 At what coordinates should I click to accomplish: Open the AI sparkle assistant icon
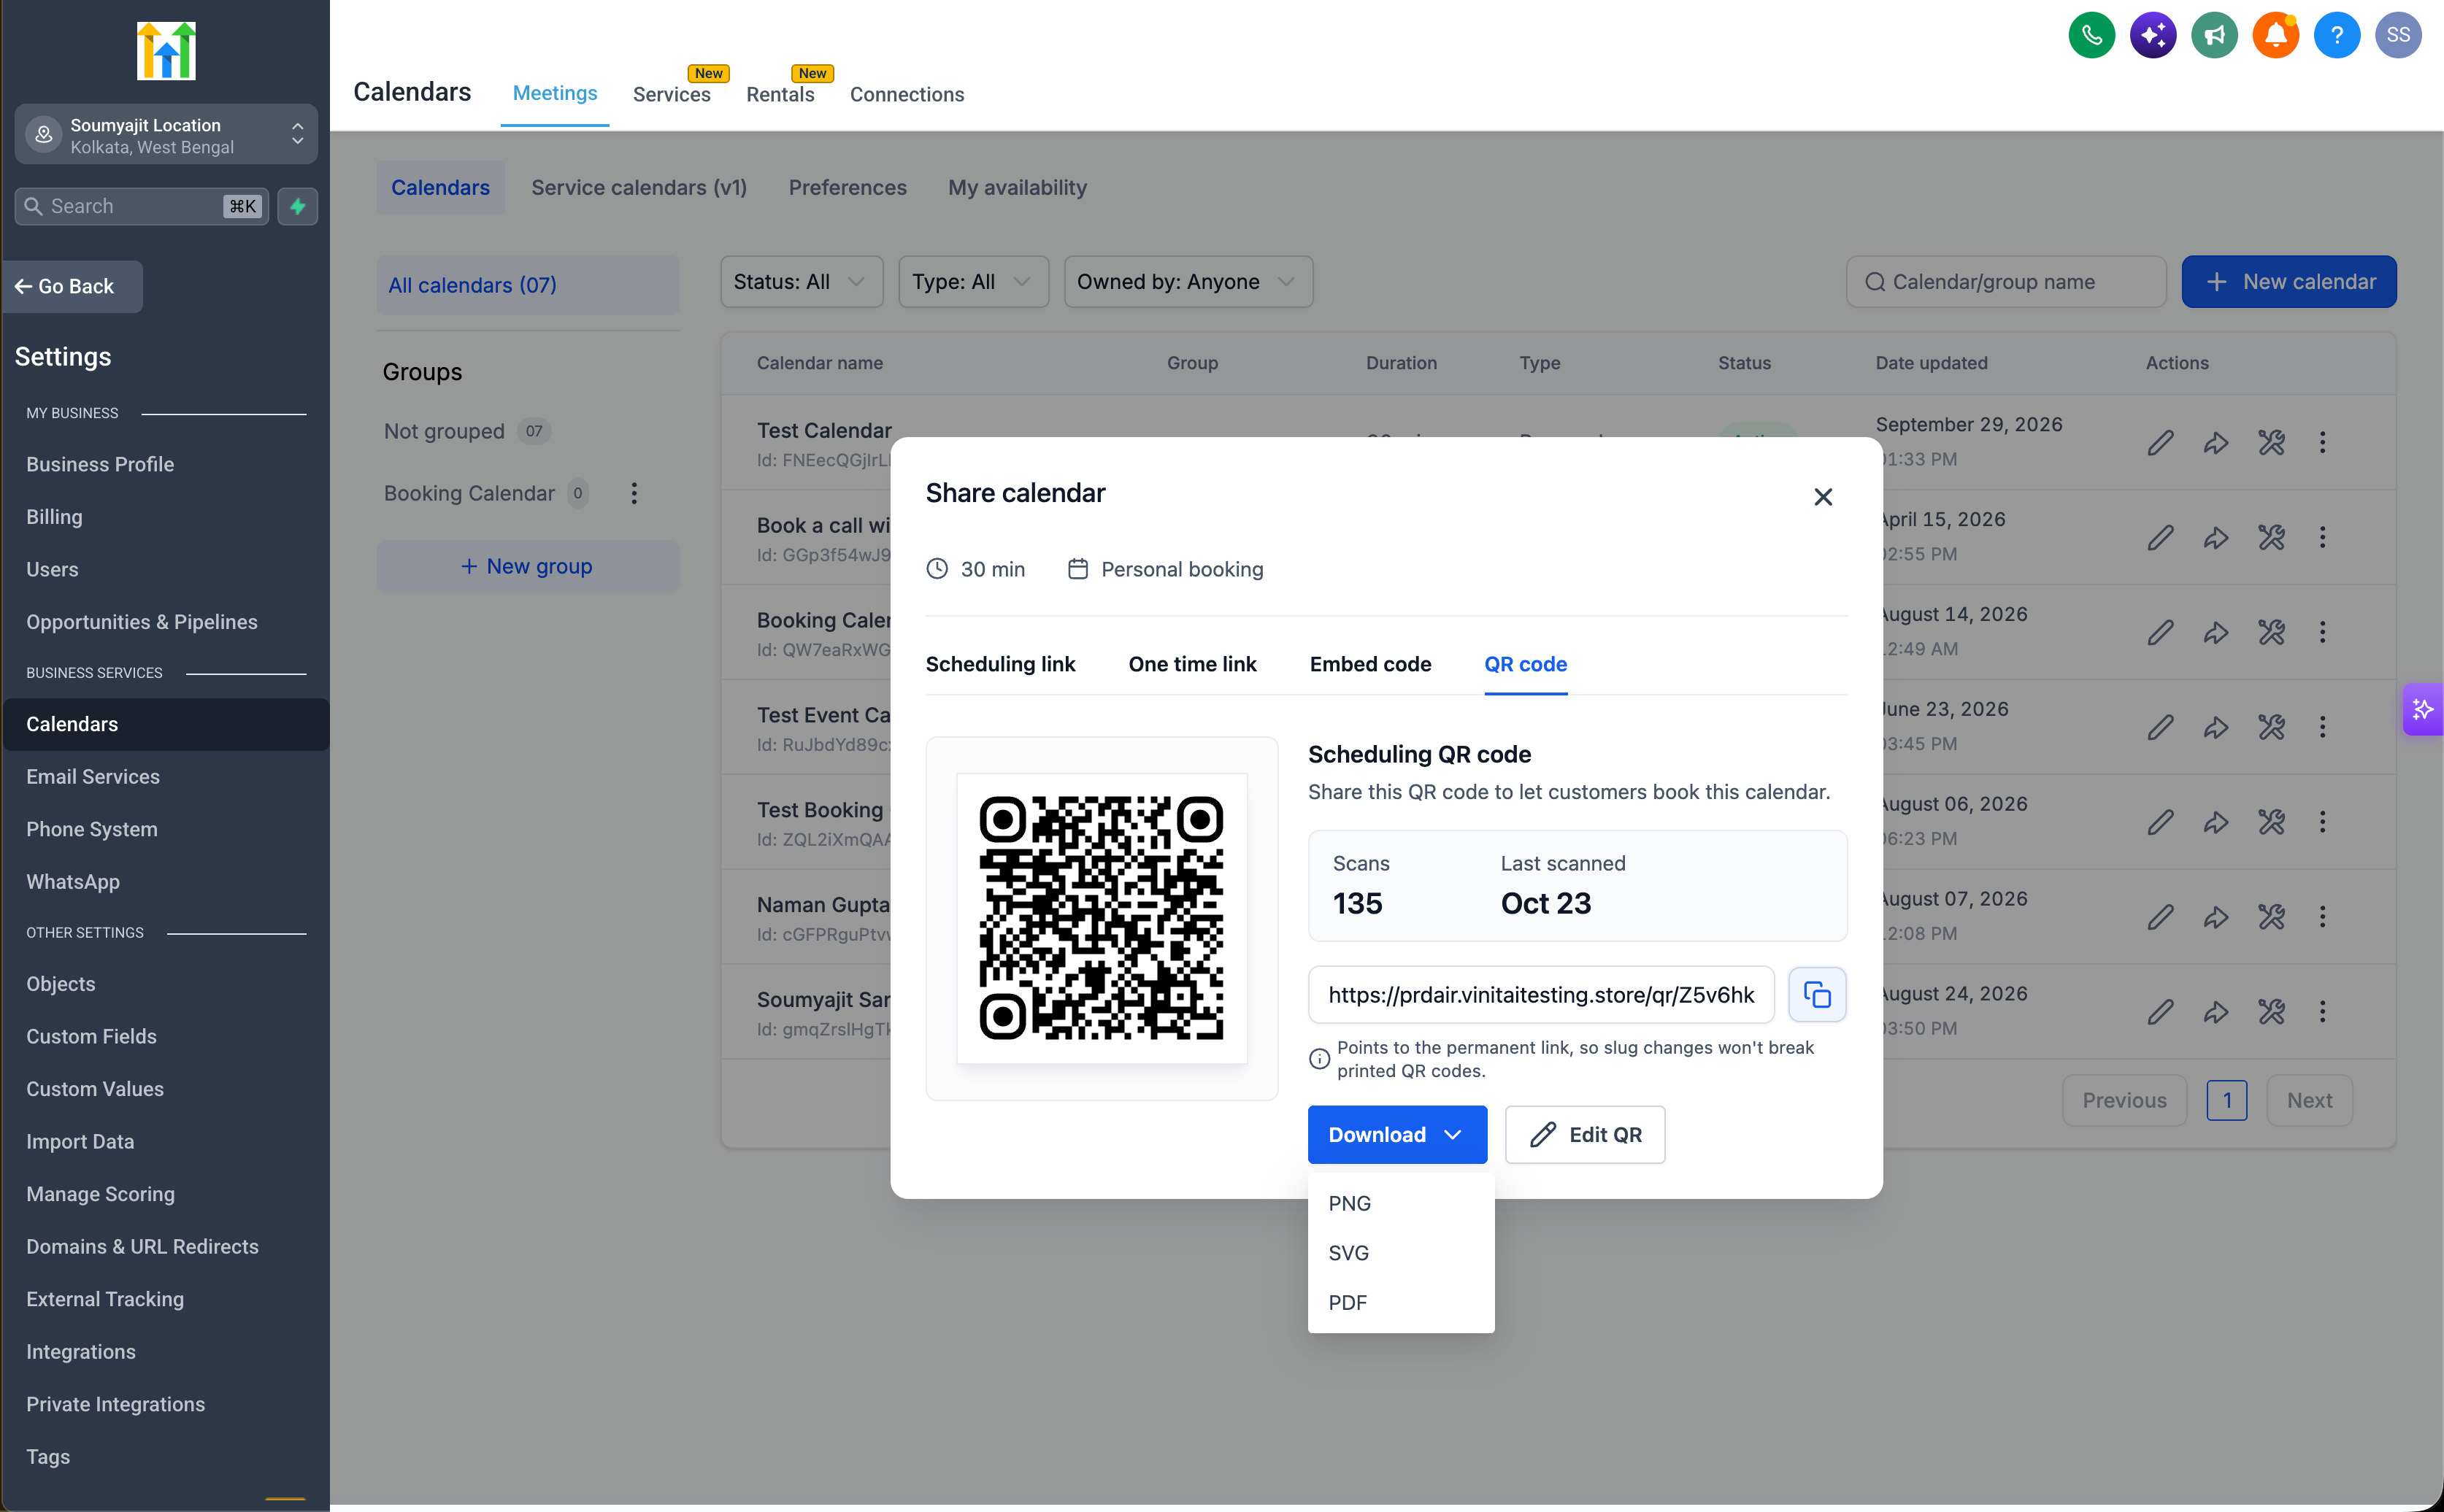click(2153, 36)
